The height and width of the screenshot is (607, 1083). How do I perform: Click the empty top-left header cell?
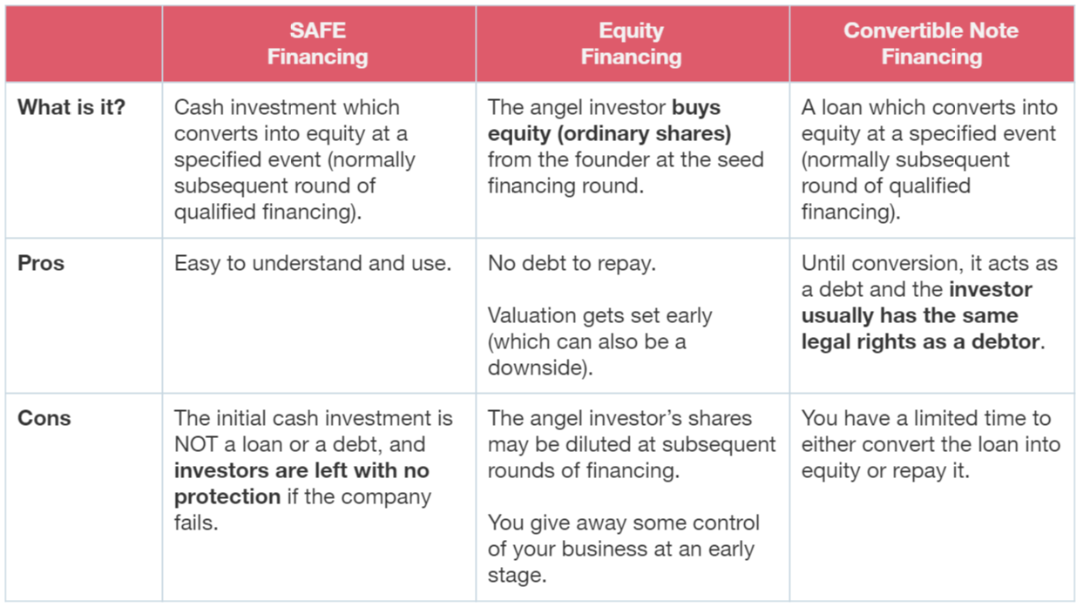84,44
